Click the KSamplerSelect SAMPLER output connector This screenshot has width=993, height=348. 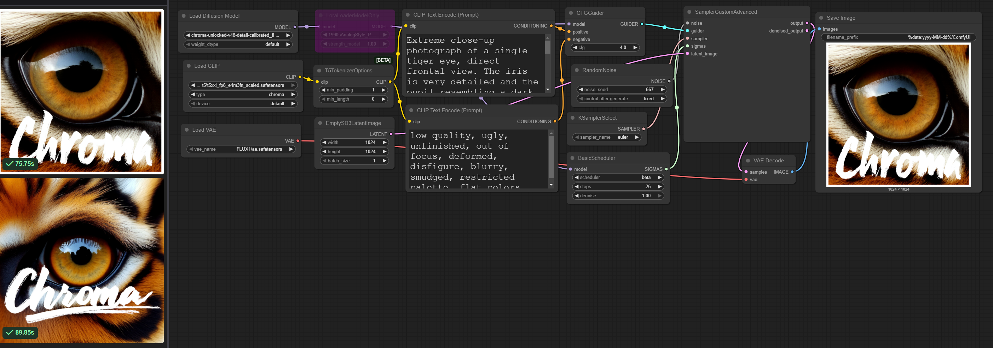tap(643, 129)
